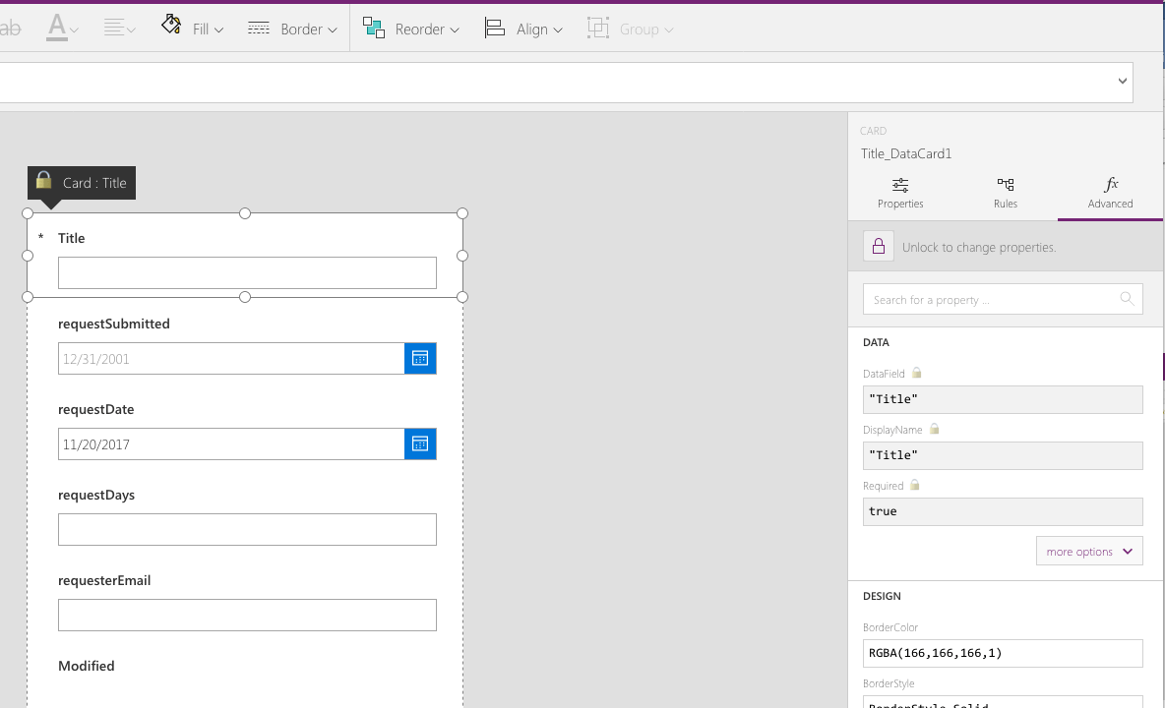Open the formula bar property dropdown
The width and height of the screenshot is (1165, 708).
pos(1122,81)
